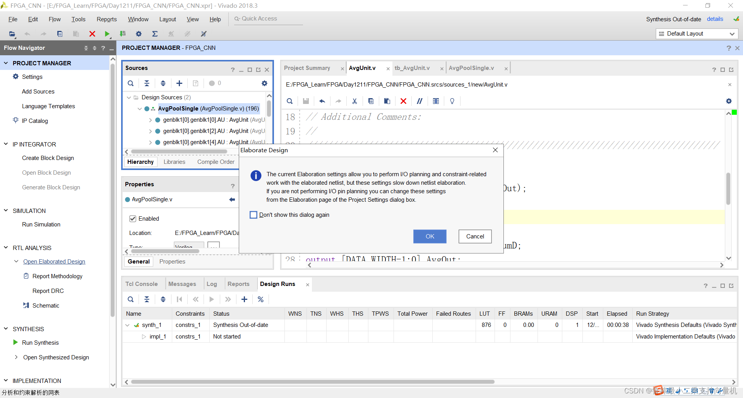The height and width of the screenshot is (398, 743).
Task: Click the open project folder icon in main toolbar
Action: [12, 34]
